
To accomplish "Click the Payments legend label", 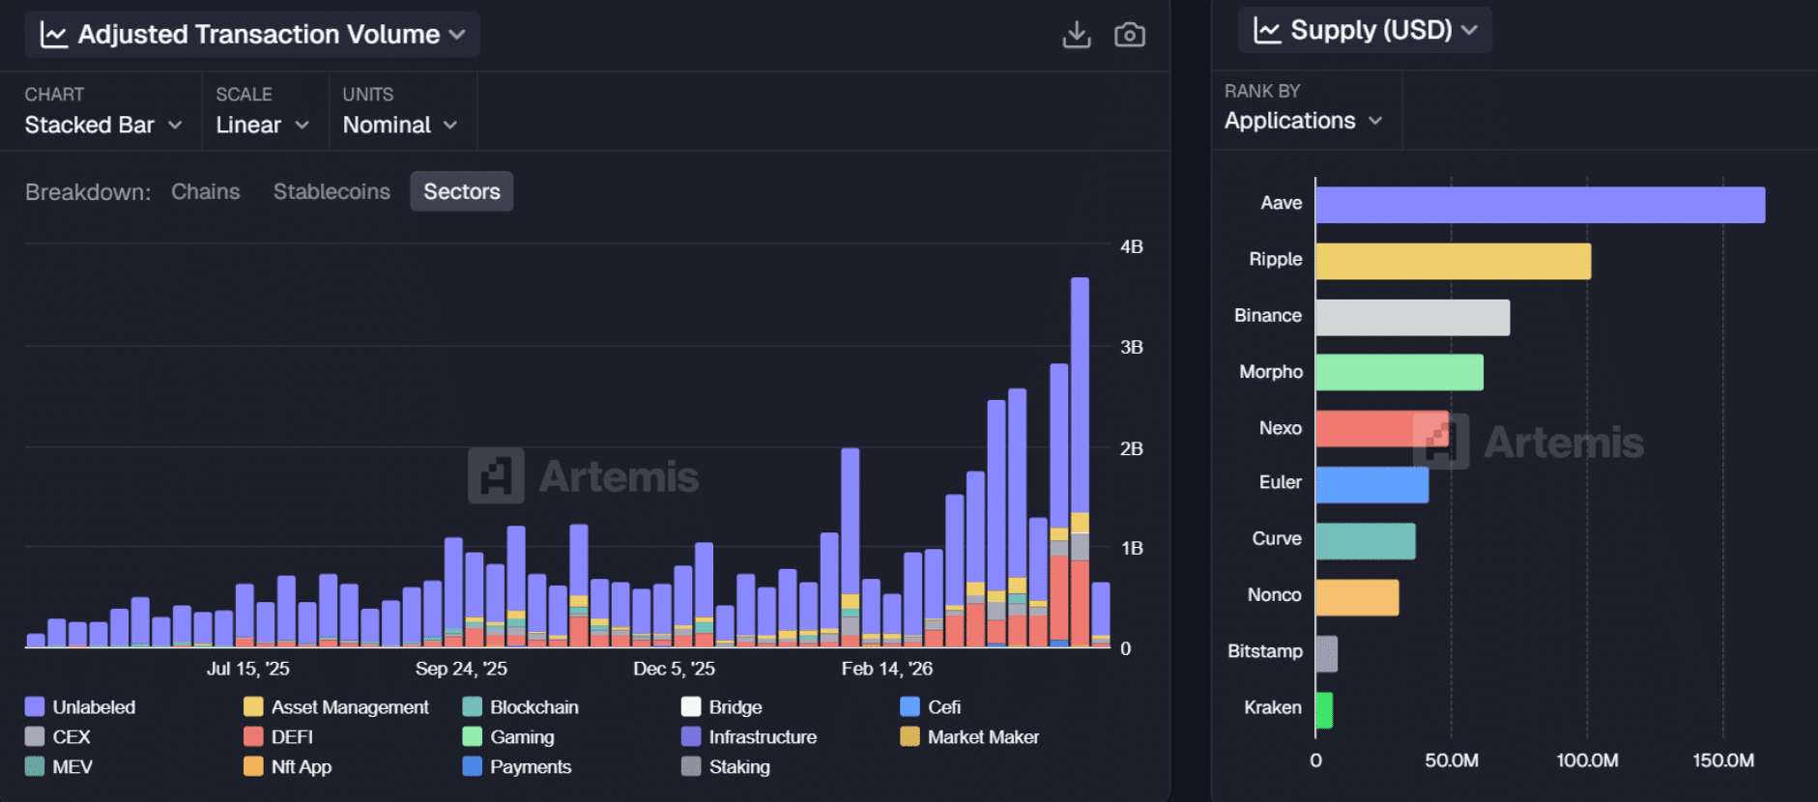I will click(531, 766).
